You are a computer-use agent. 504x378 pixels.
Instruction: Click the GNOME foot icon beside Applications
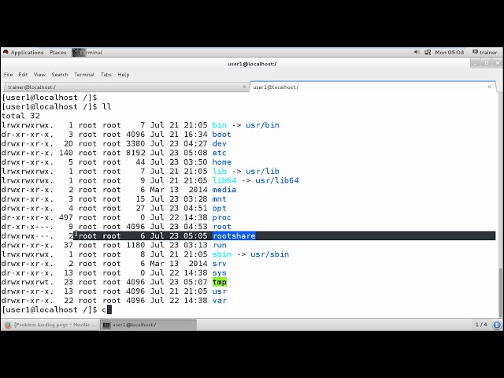(x=6, y=53)
